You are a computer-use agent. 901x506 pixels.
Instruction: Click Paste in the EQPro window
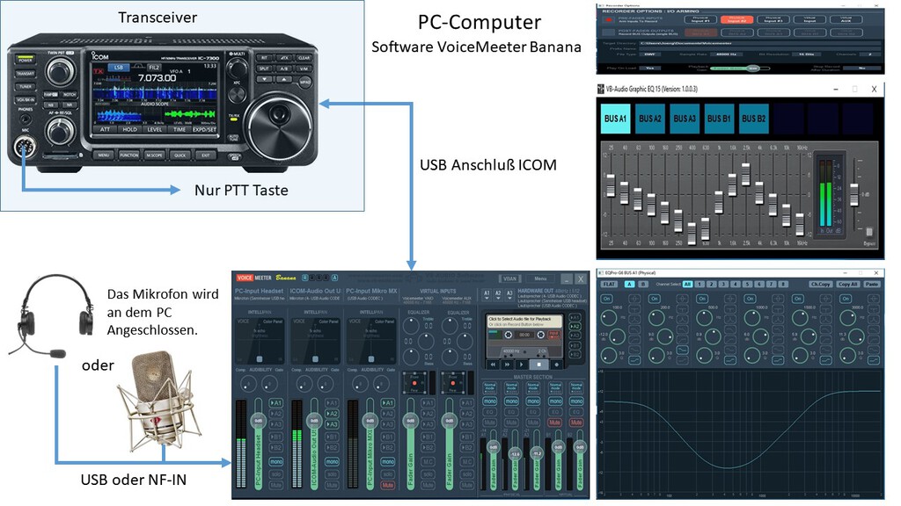pos(871,284)
